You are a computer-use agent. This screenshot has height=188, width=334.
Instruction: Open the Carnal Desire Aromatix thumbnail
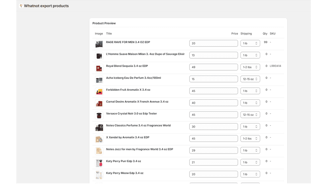99,104
